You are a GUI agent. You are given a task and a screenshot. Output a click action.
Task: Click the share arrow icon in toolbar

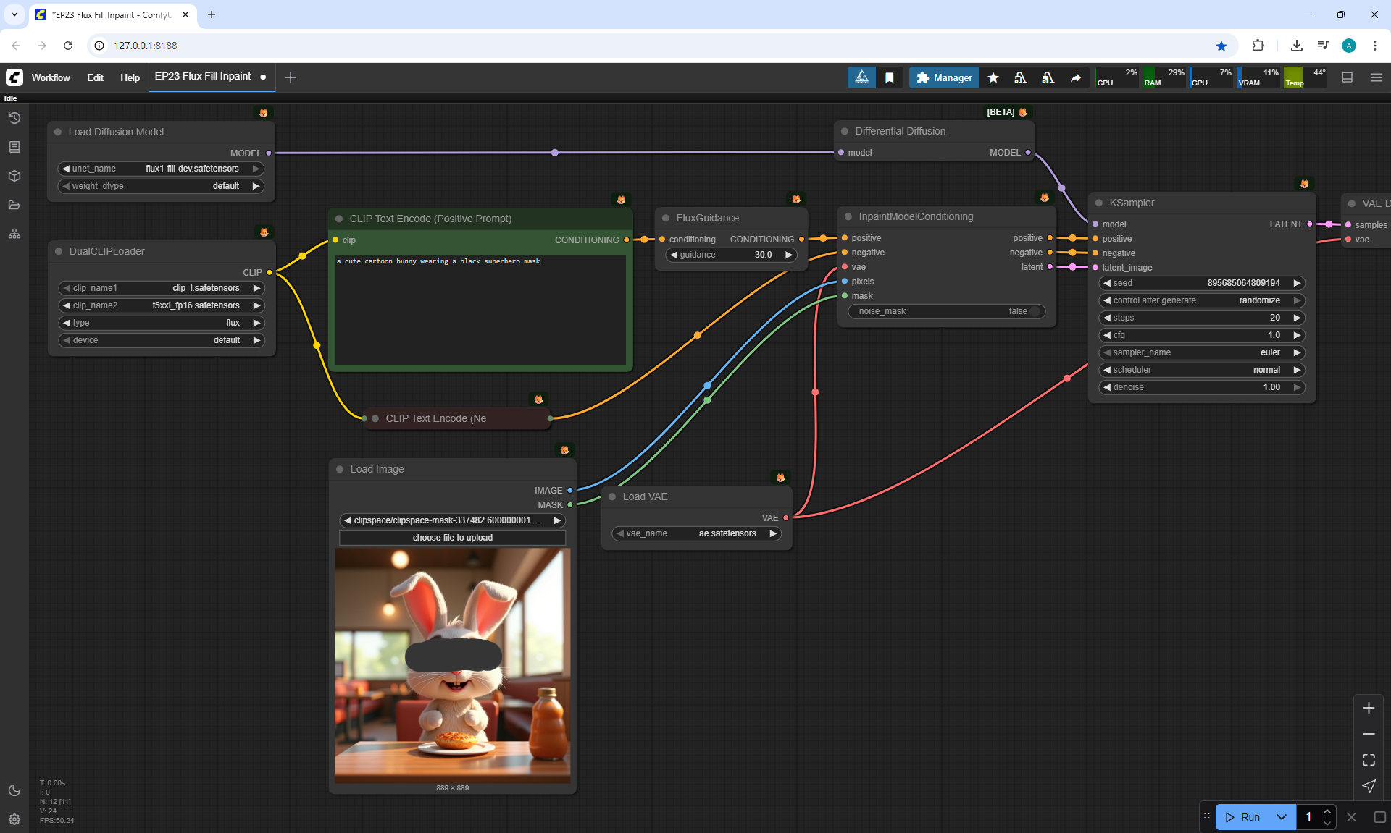[x=1076, y=77]
